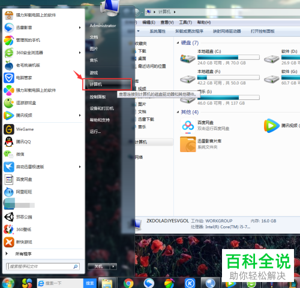Open 腾讯视频 icon in Explorer's 其他 group
Screen dimensions: 300x288
coord(271,126)
